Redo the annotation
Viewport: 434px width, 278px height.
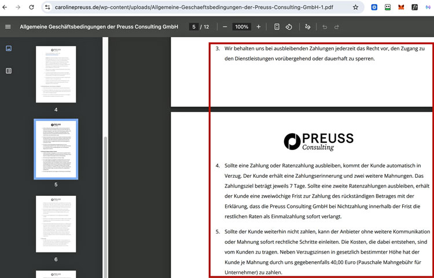pos(337,27)
